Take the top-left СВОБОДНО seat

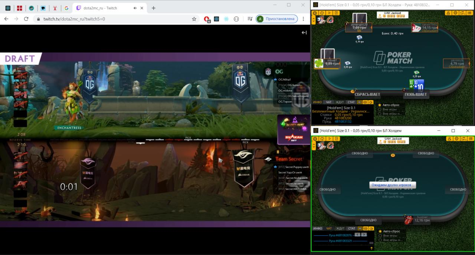point(360,153)
